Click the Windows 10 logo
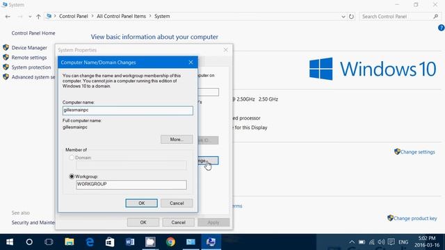 click(x=373, y=69)
